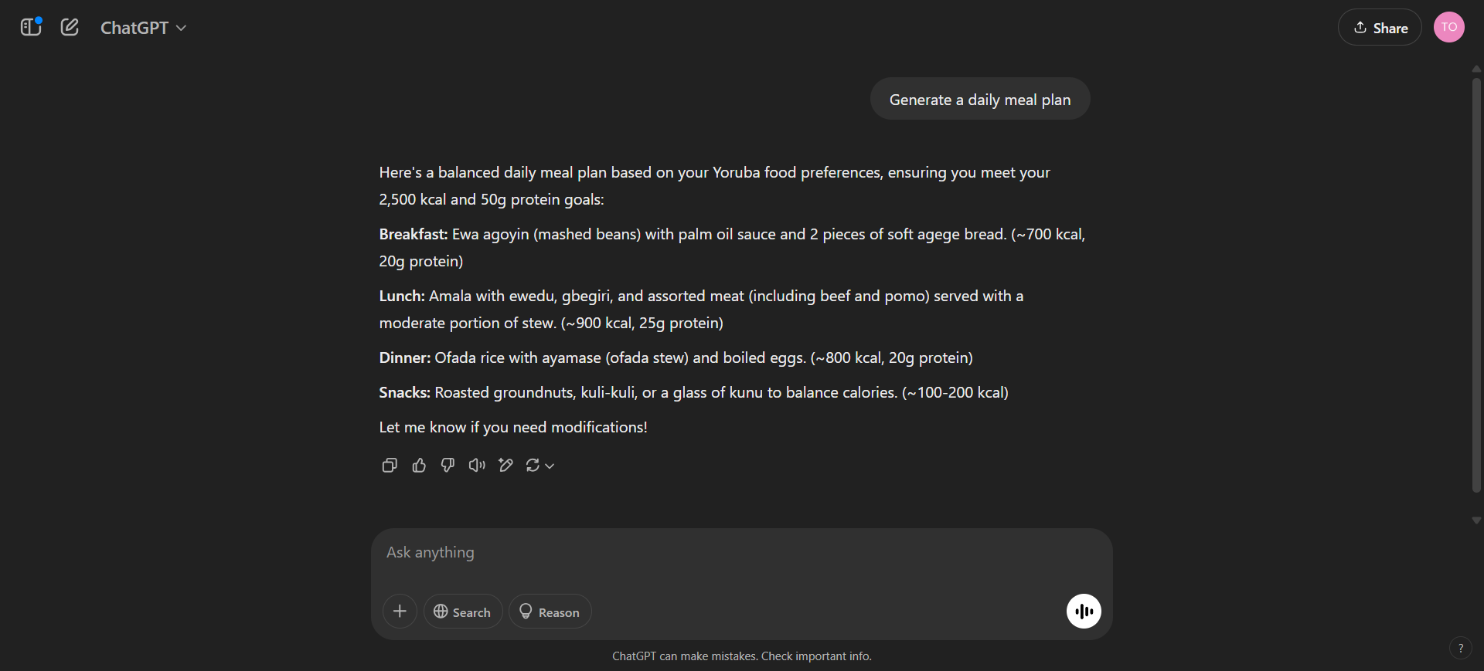Toggle attachment options with plus button
This screenshot has height=671, width=1484.
click(x=400, y=611)
